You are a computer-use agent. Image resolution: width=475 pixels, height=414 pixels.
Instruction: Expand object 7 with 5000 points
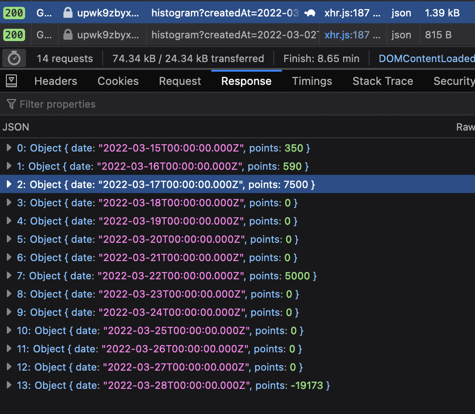tap(9, 275)
